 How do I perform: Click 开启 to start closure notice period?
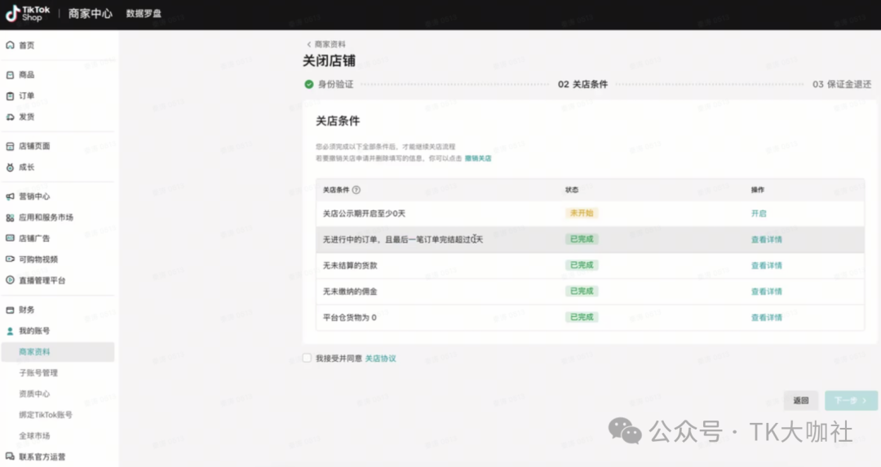(x=759, y=214)
